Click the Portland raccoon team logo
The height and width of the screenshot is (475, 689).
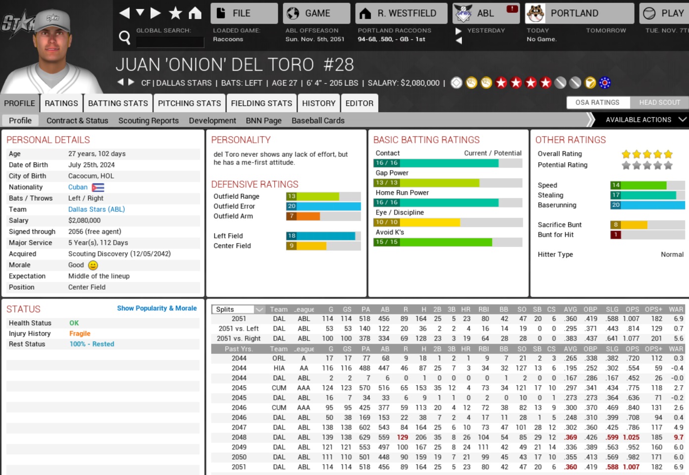536,13
